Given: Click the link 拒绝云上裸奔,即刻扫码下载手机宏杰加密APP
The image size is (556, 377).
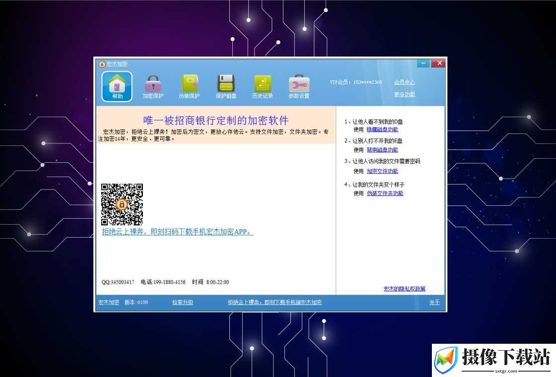Looking at the screenshot, I should [178, 232].
